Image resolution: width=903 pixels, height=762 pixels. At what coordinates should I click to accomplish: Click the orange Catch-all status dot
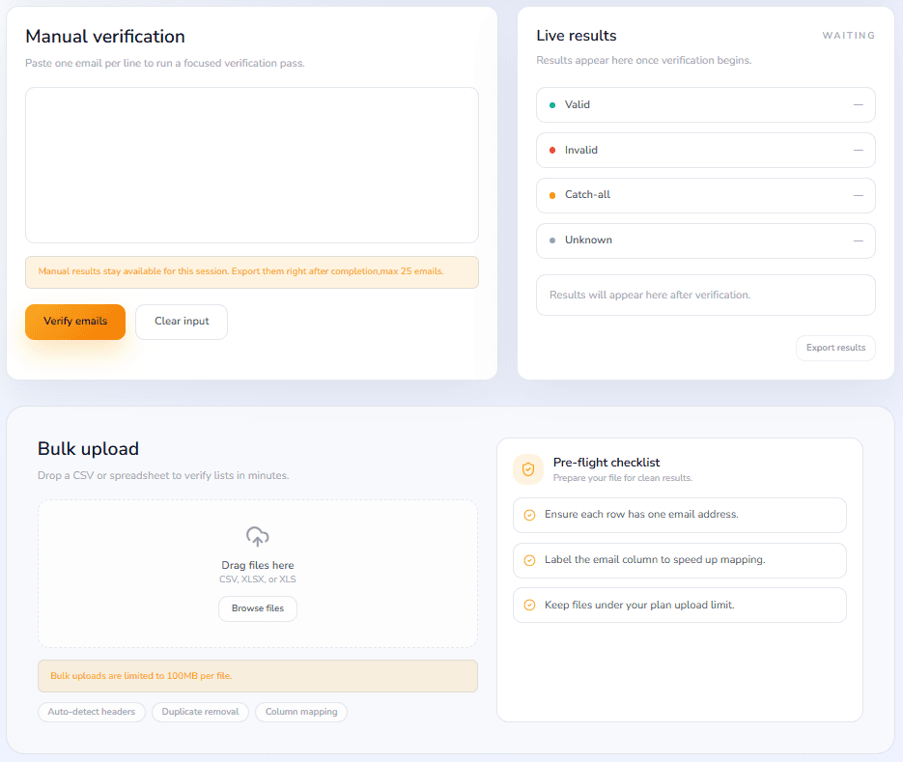(551, 195)
